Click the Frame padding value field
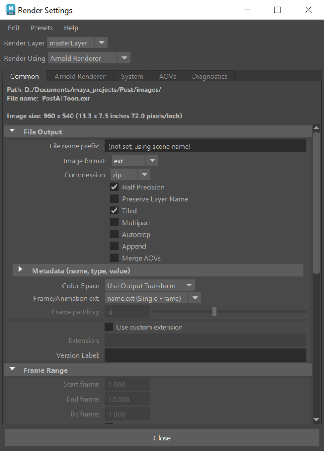Viewport: 324px width, 451px height. [127, 312]
